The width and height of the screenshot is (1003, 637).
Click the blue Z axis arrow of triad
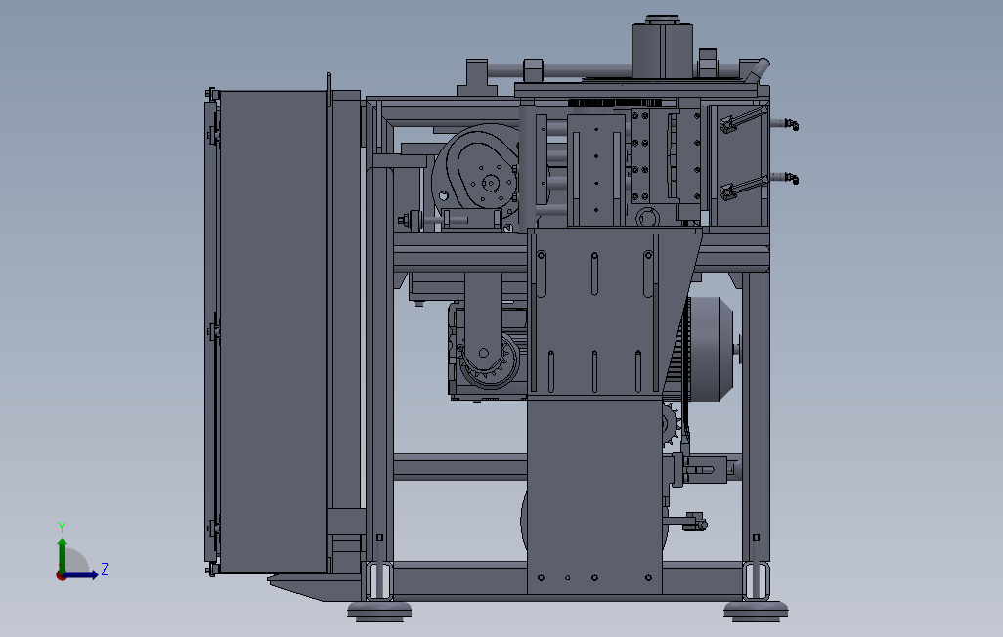point(81,575)
